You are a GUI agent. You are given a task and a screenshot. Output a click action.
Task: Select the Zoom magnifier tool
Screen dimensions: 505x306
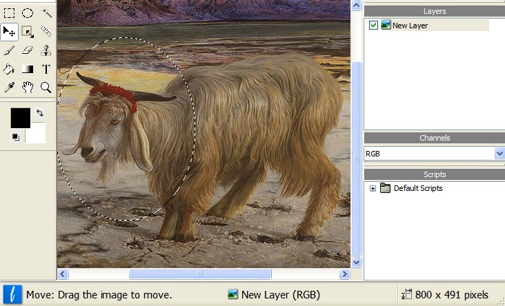(x=46, y=88)
